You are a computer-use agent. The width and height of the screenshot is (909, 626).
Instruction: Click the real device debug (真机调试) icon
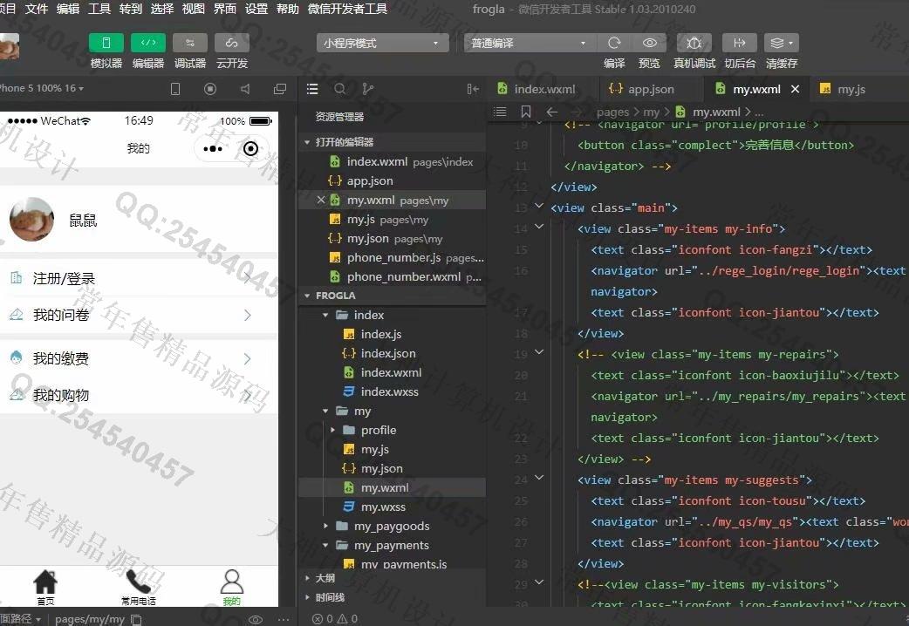coord(694,43)
